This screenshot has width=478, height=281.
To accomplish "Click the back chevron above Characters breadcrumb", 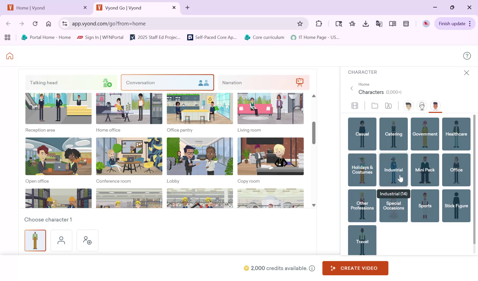I will pyautogui.click(x=351, y=88).
